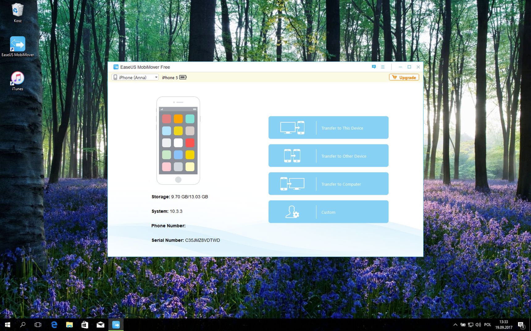Click the computer-to-phone icon on first transfer tile

[x=292, y=127]
